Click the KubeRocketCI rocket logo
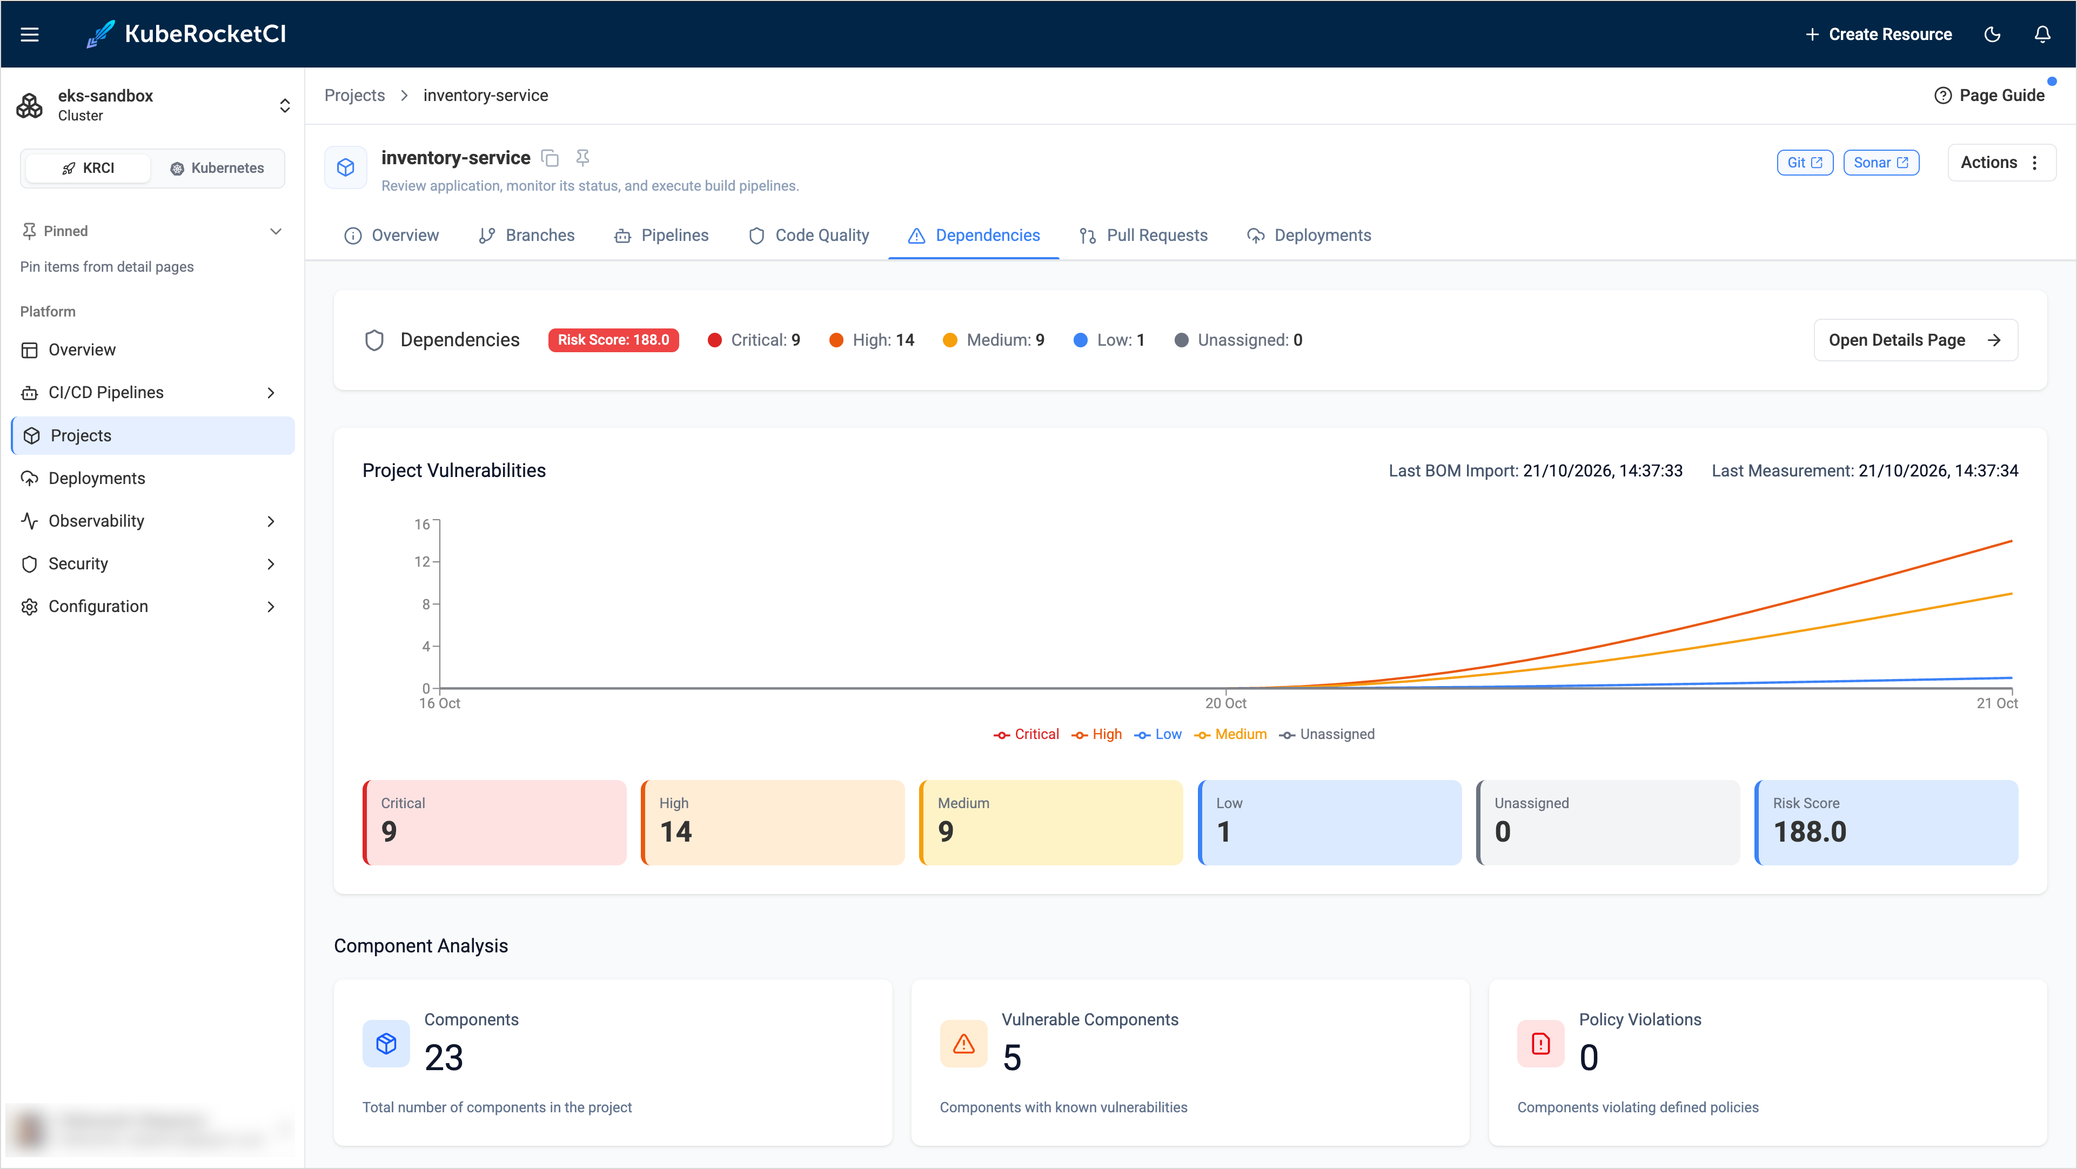 (x=100, y=34)
